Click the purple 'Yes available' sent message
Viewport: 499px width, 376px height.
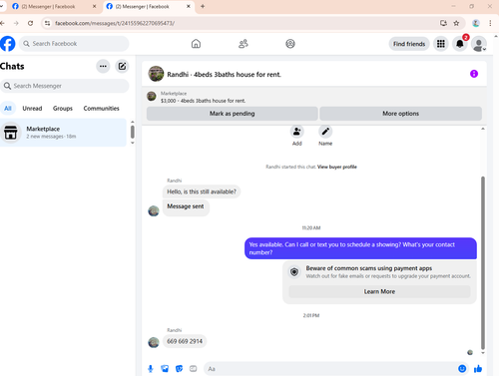coord(360,248)
